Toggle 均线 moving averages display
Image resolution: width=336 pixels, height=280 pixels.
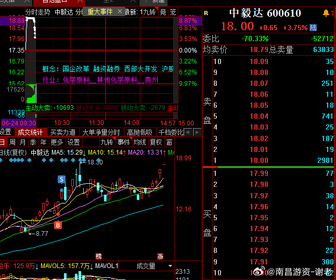pyautogui.click(x=140, y=142)
